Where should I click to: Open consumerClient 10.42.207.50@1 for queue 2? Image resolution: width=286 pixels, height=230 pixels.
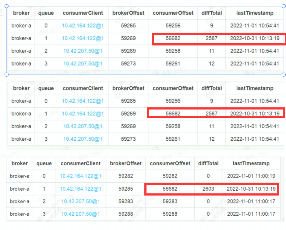(83, 51)
